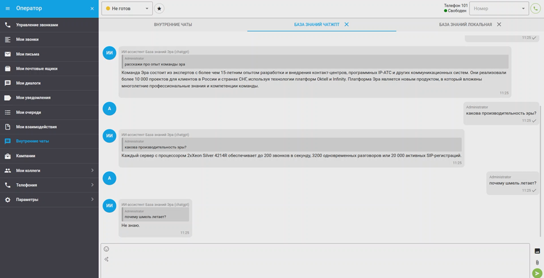Viewport: 544px width, 278px height.
Task: Open Мои взаимодействия document icon
Action: (8, 127)
